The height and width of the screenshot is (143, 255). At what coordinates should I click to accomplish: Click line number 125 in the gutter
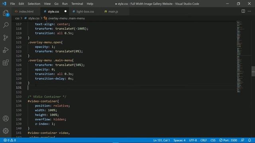tap(19, 60)
